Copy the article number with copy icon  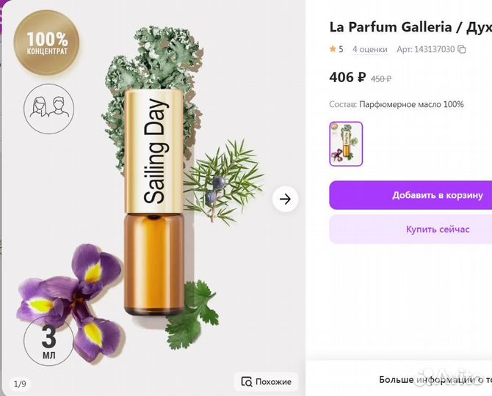pos(462,49)
